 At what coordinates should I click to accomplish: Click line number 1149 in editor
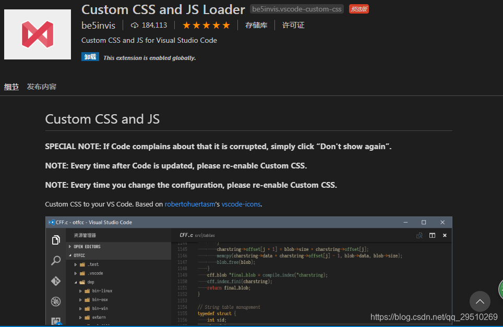pos(182,275)
